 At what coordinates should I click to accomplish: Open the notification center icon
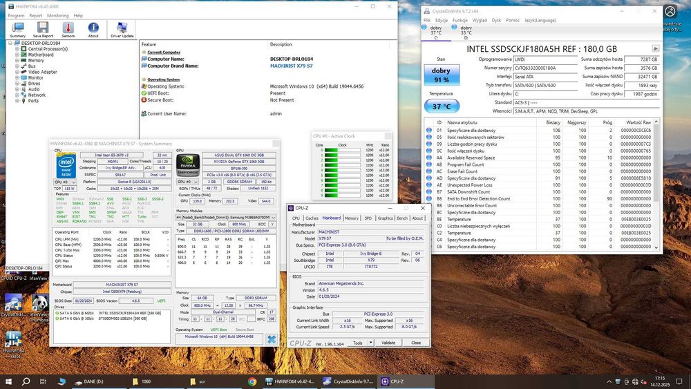point(679,381)
